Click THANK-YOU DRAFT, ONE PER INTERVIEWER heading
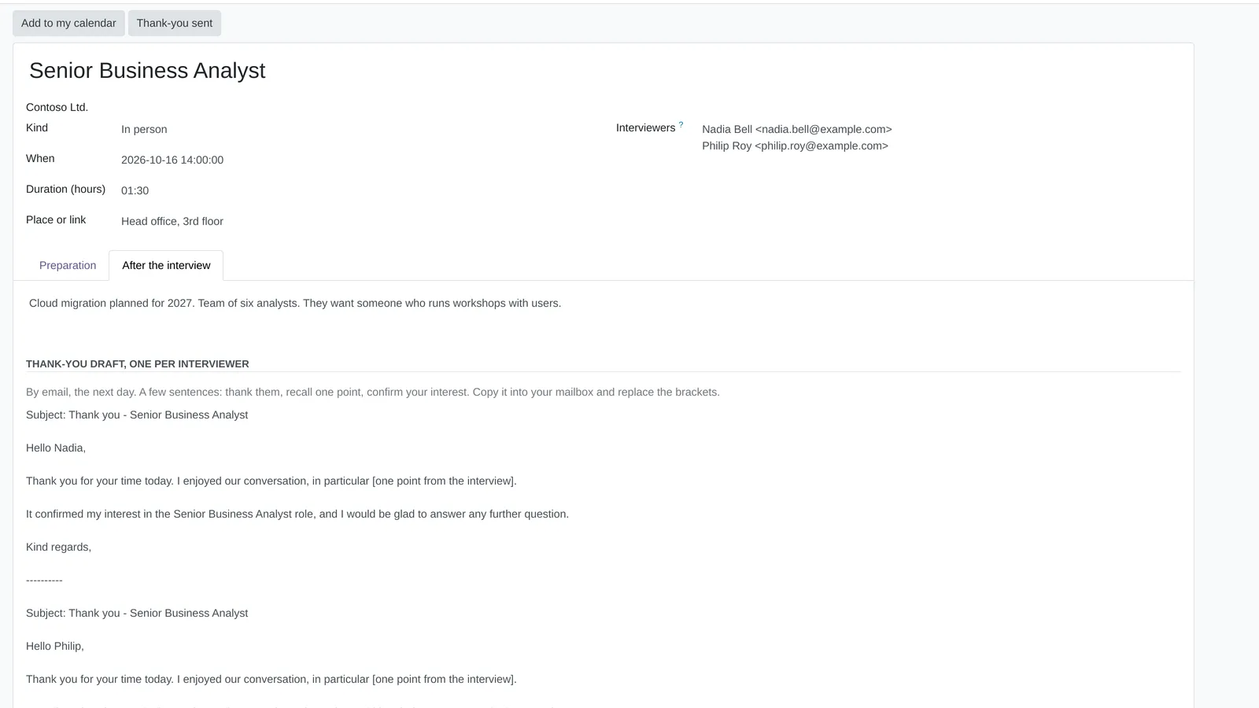 (x=138, y=363)
